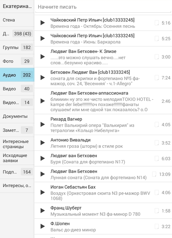Open Документы in the sidebar
This screenshot has height=238, width=172.
pyautogui.click(x=17, y=116)
